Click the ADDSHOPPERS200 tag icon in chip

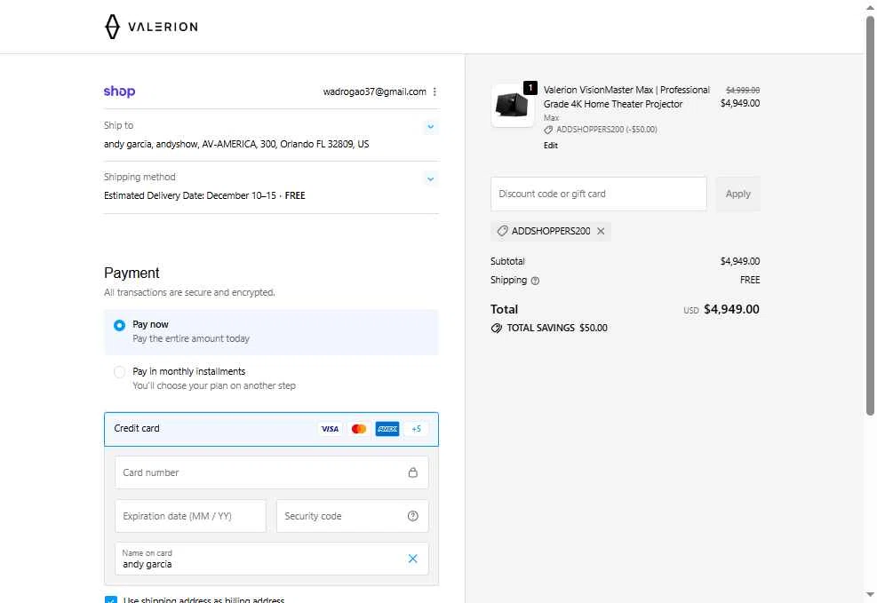coord(502,231)
